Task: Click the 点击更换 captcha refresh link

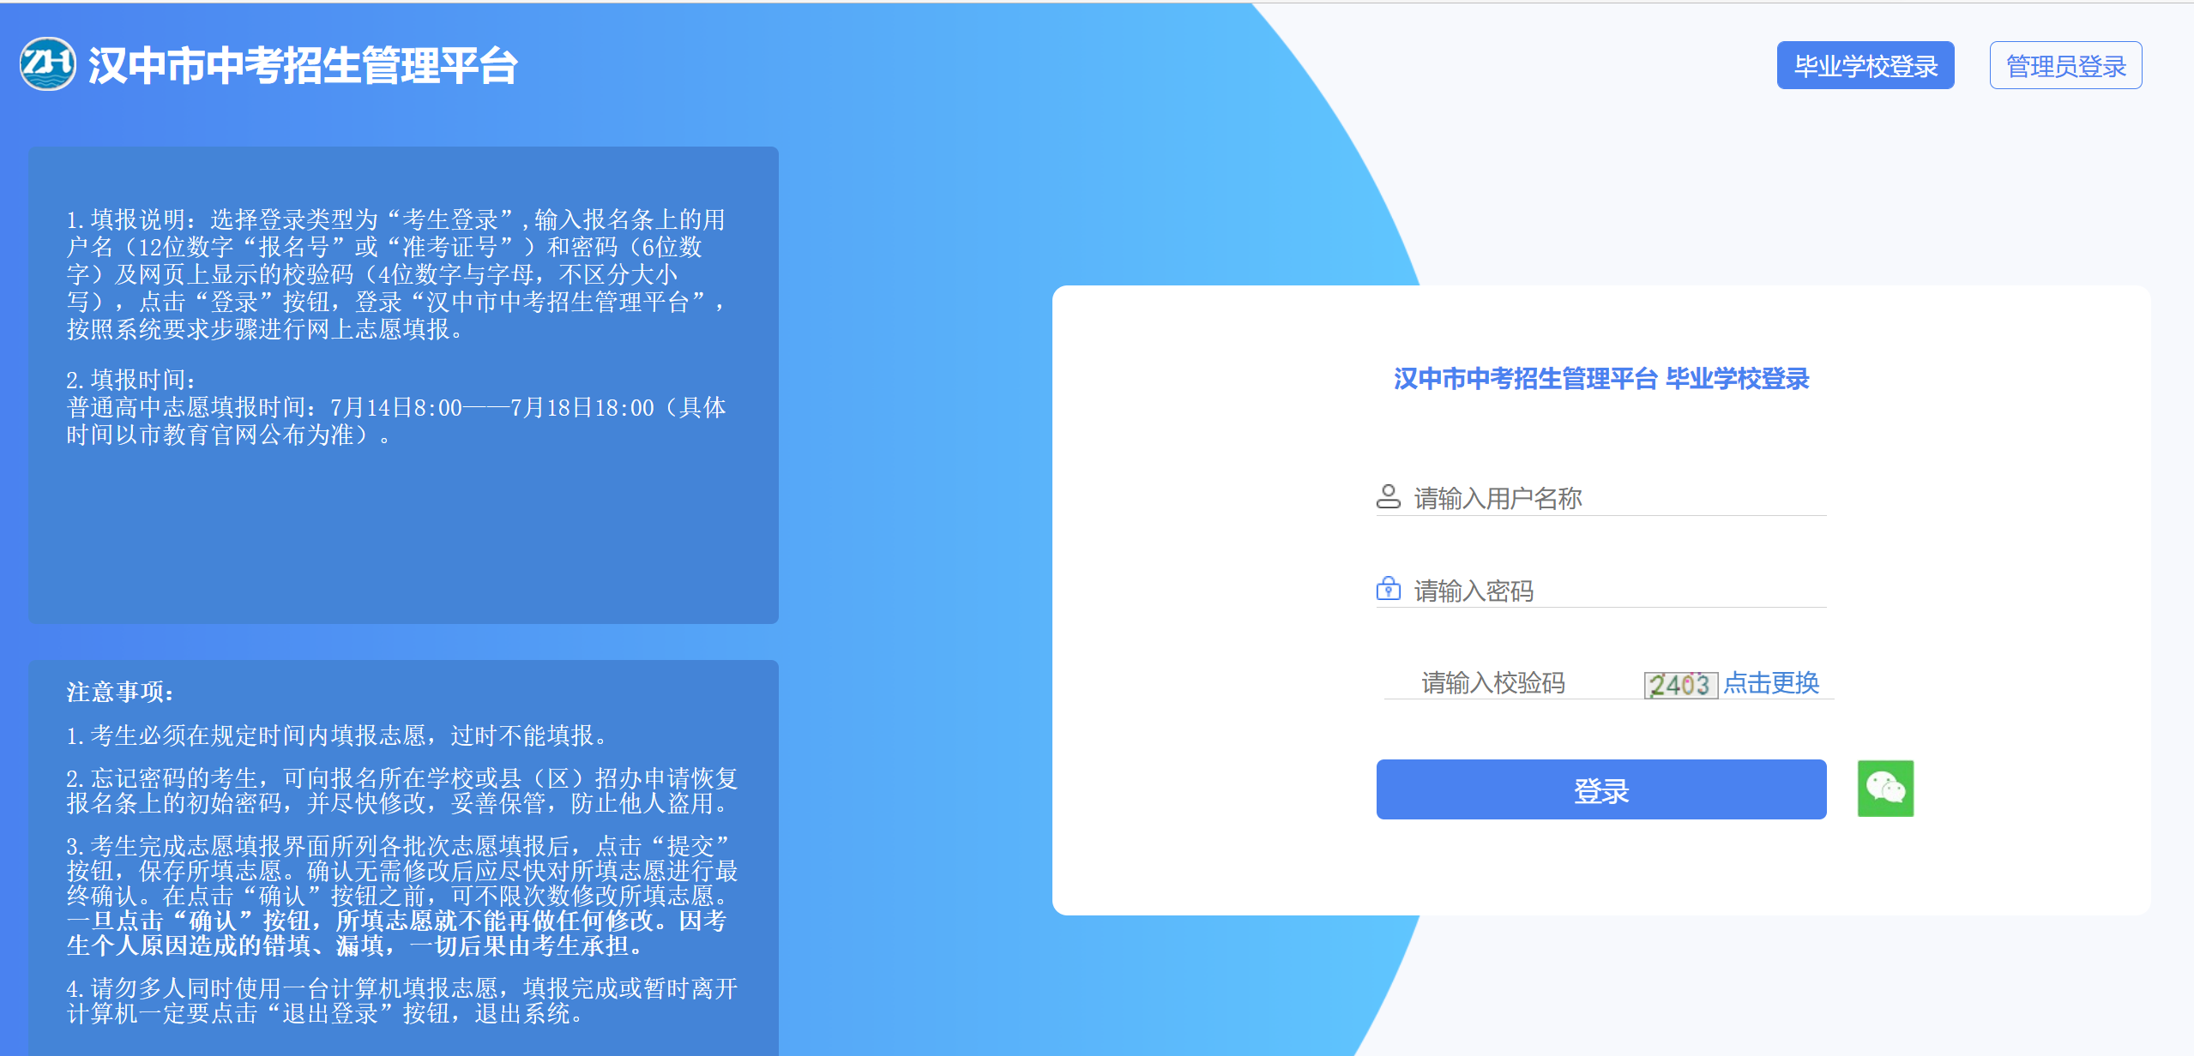Action: pos(1770,683)
